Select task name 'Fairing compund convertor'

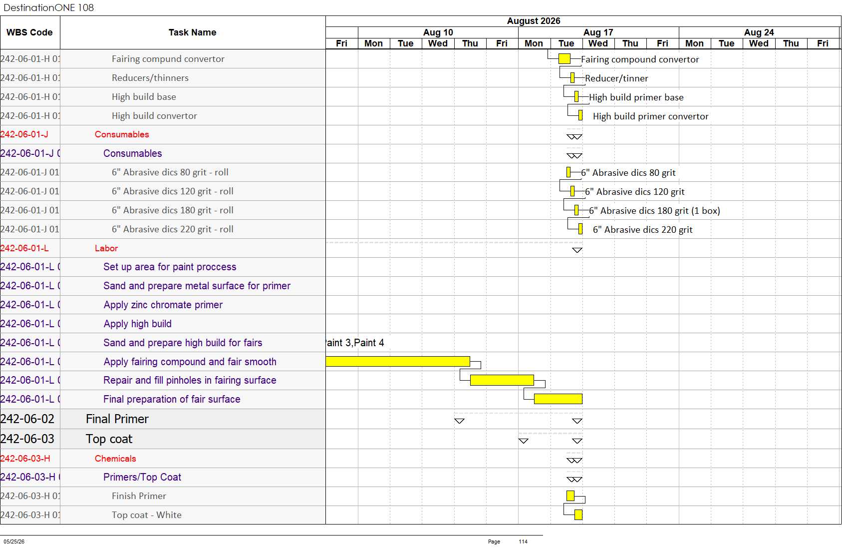[168, 59]
